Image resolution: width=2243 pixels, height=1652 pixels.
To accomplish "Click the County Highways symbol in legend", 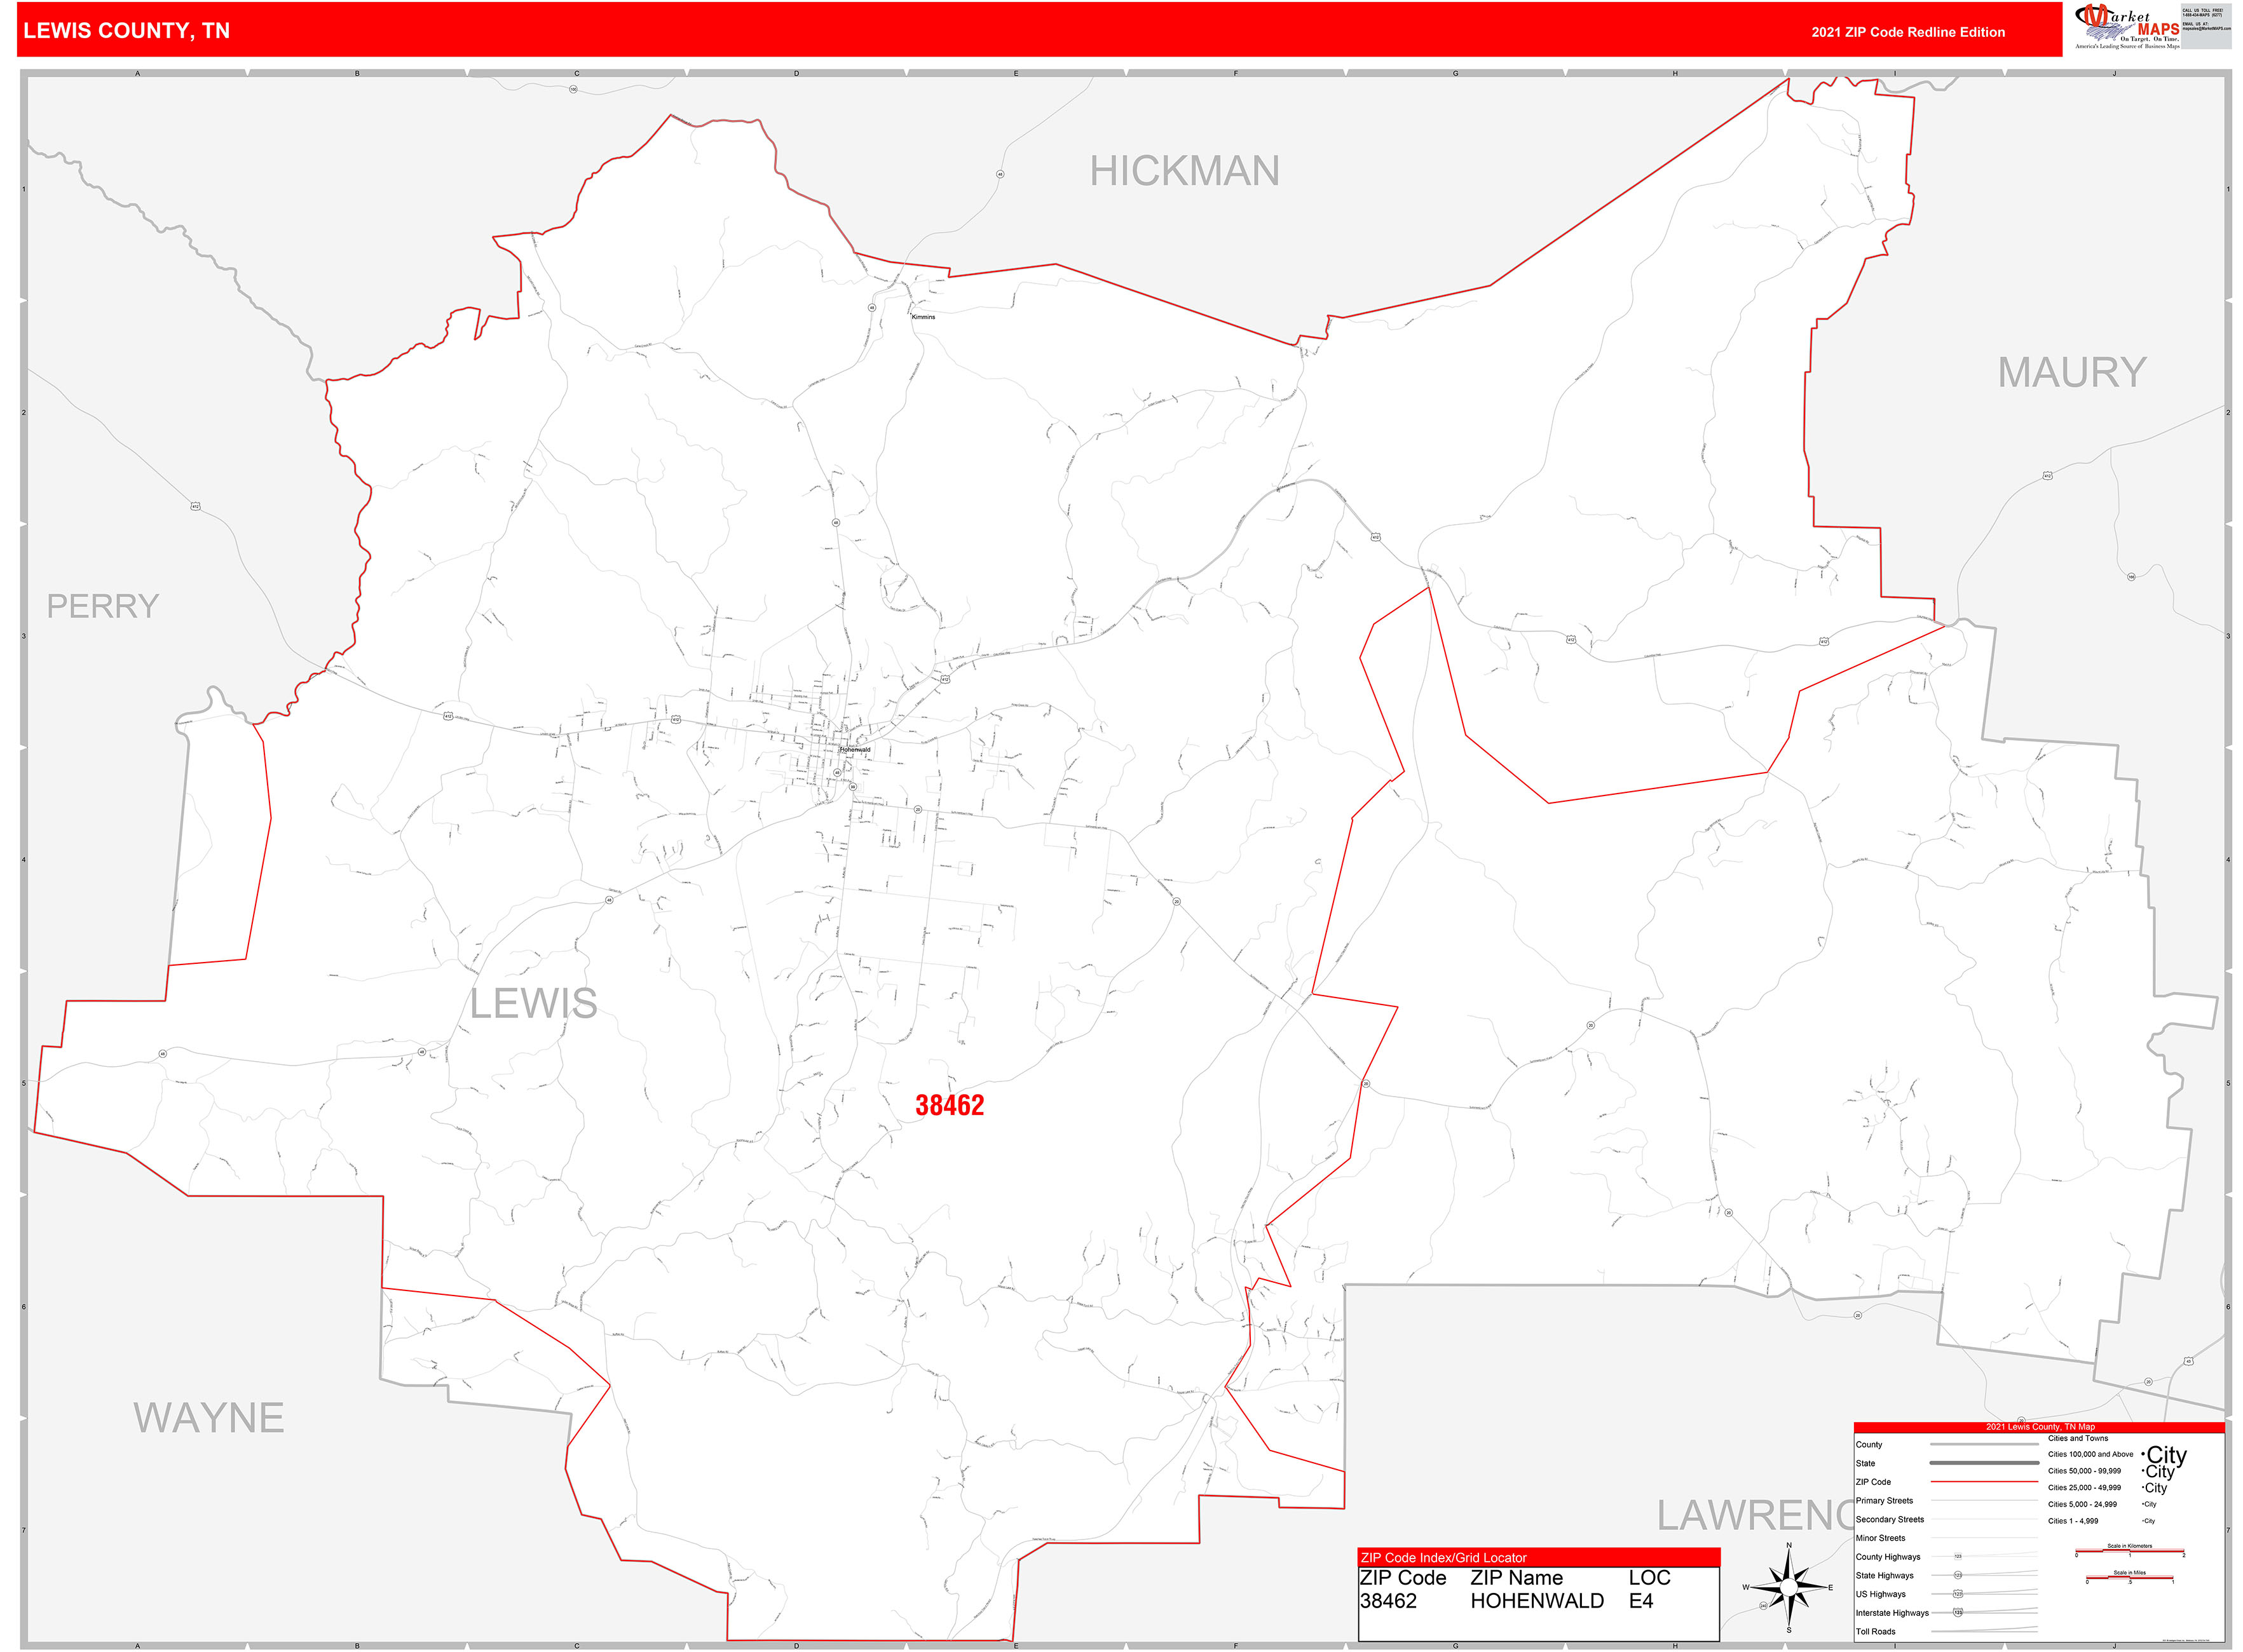I will [1958, 1556].
